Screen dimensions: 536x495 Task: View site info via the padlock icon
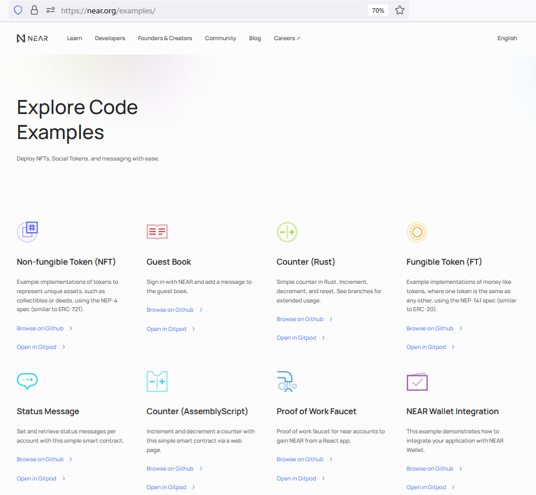34,10
